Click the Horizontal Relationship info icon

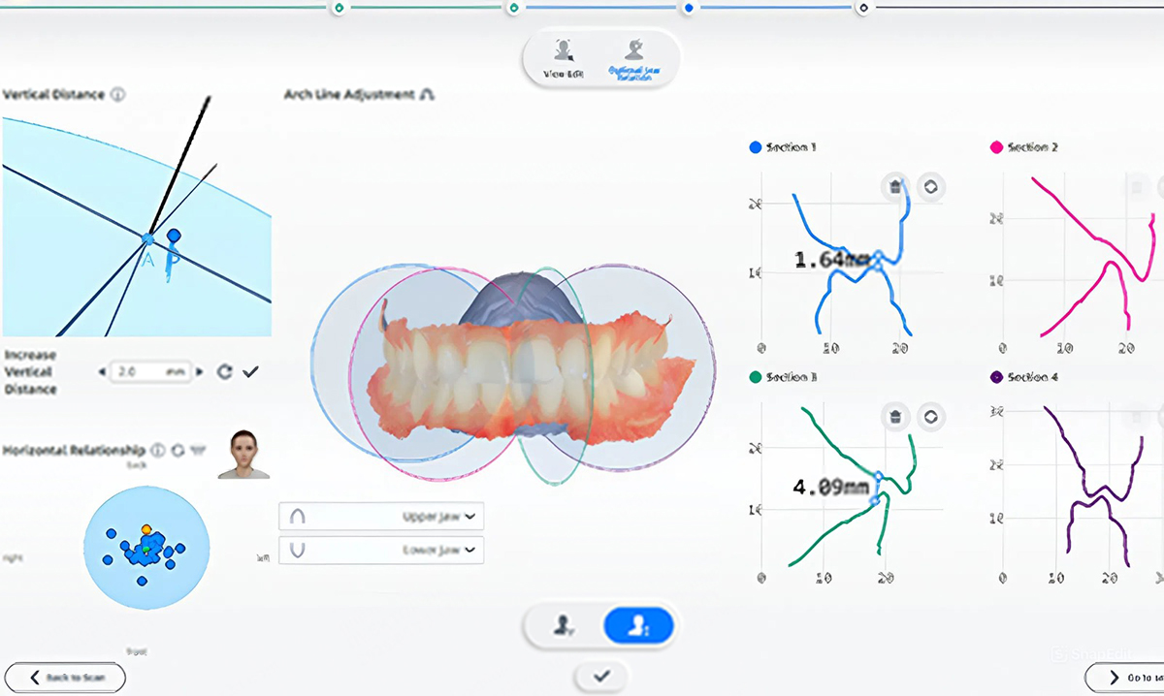(x=158, y=451)
